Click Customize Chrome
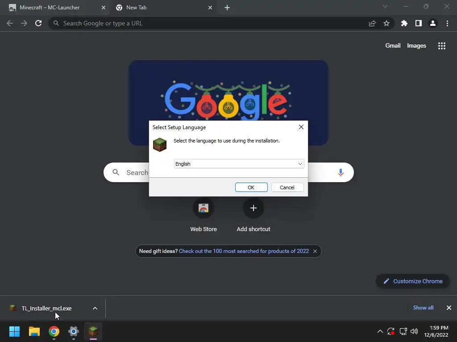457x342 pixels. click(x=413, y=281)
